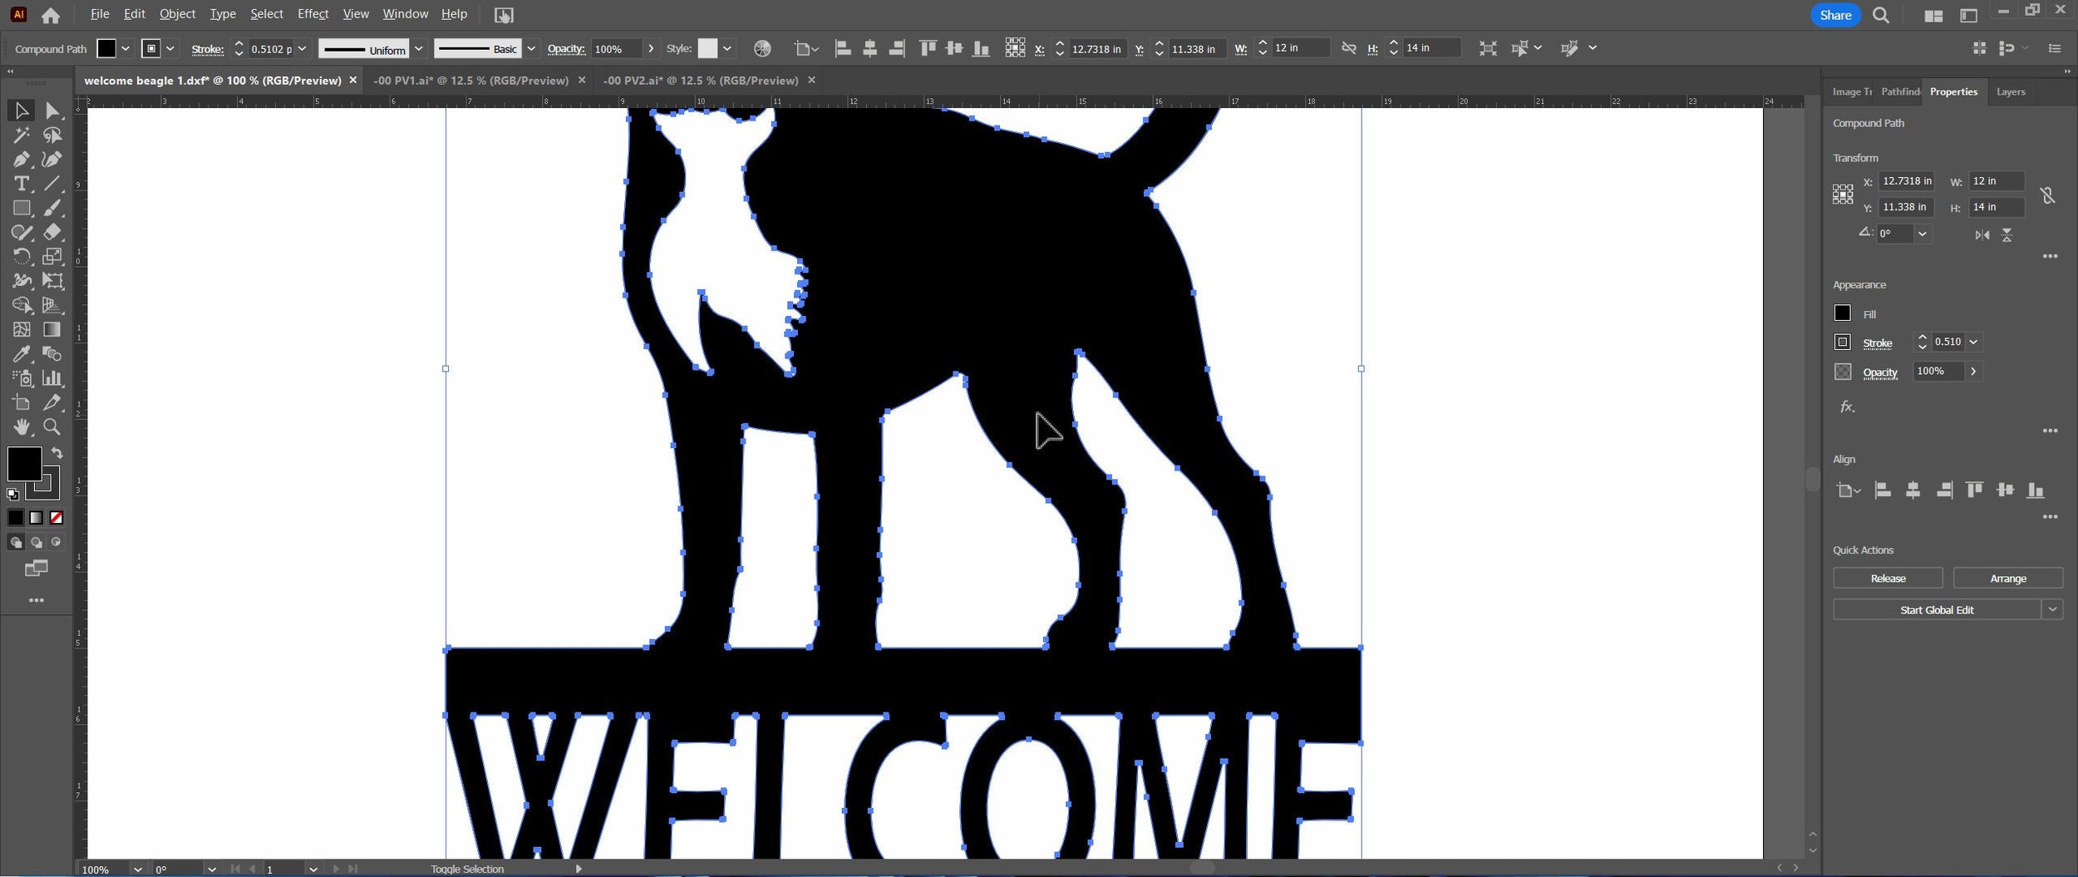
Task: Select the Scale tool
Action: [52, 257]
